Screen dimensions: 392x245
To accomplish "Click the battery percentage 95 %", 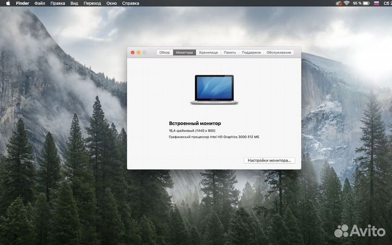I will pyautogui.click(x=357, y=3).
